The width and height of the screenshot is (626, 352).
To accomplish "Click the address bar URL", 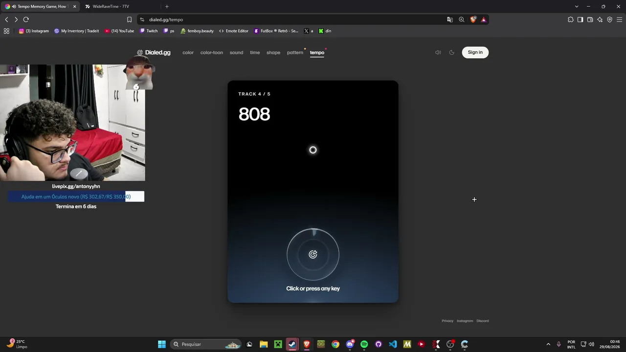I will (x=166, y=20).
